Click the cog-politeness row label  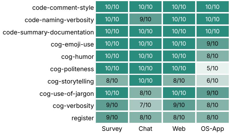72,69
